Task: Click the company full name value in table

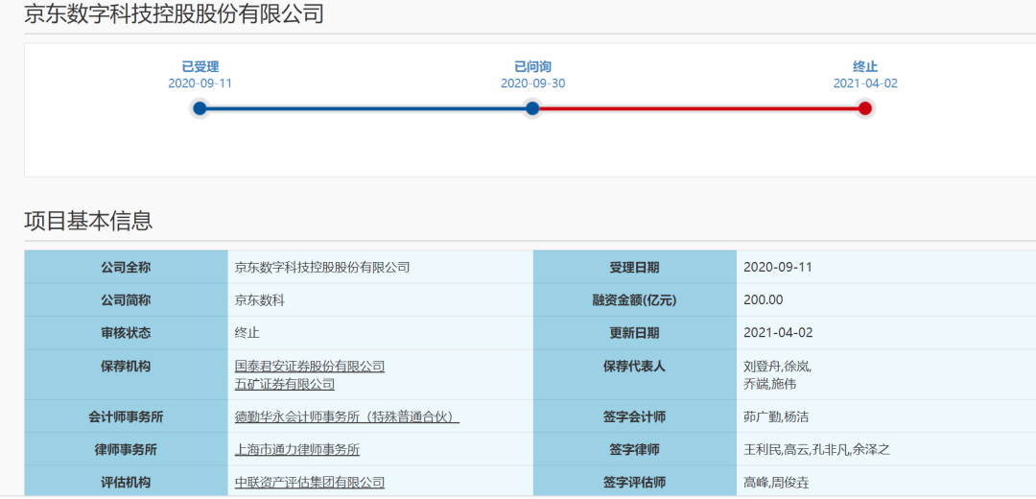Action: tap(322, 268)
